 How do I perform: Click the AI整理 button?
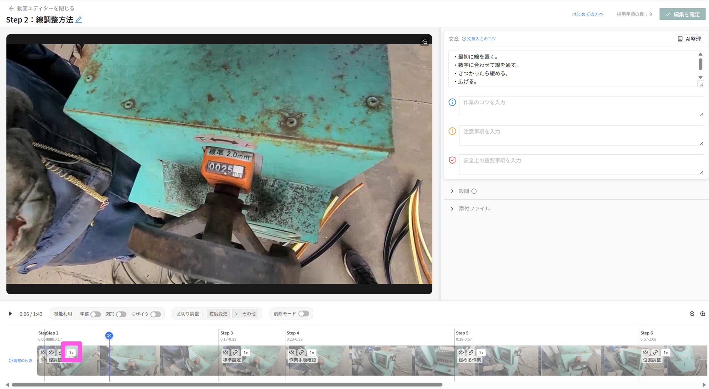coord(689,39)
